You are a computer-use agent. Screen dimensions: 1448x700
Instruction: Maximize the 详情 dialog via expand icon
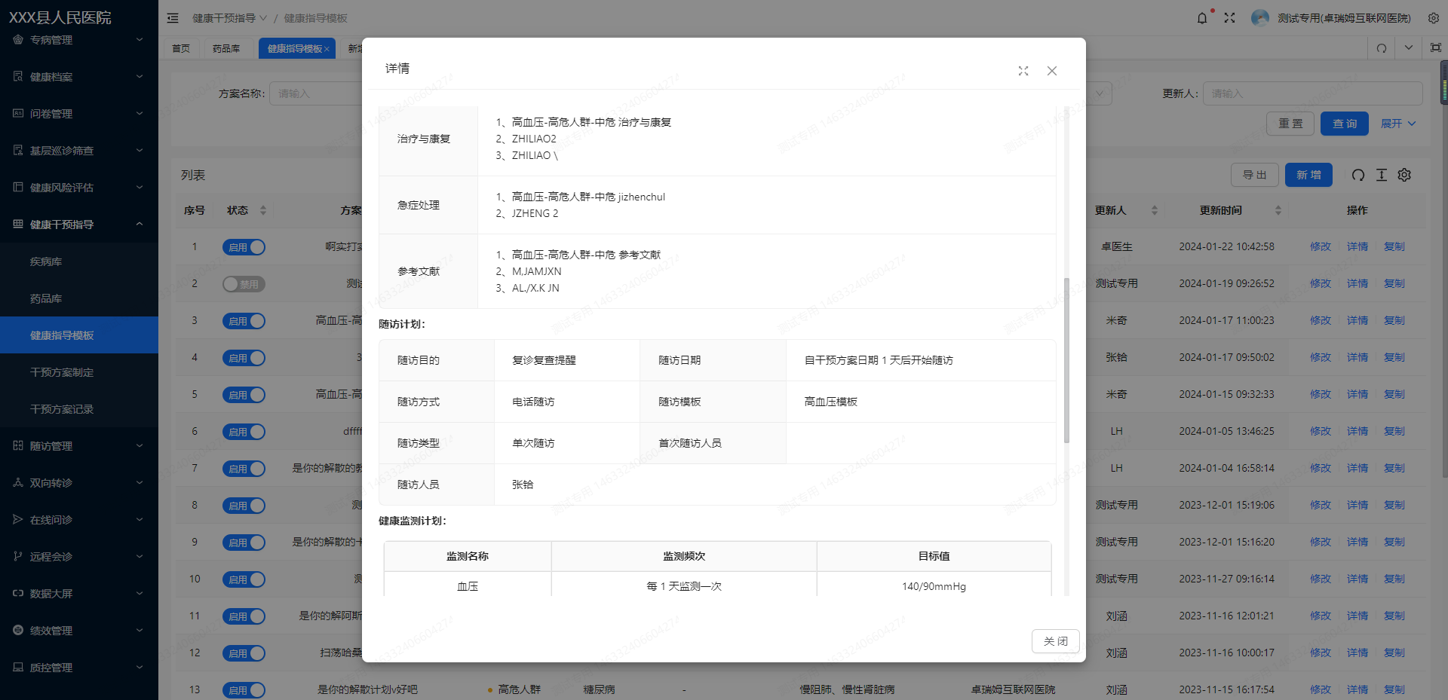coord(1023,70)
